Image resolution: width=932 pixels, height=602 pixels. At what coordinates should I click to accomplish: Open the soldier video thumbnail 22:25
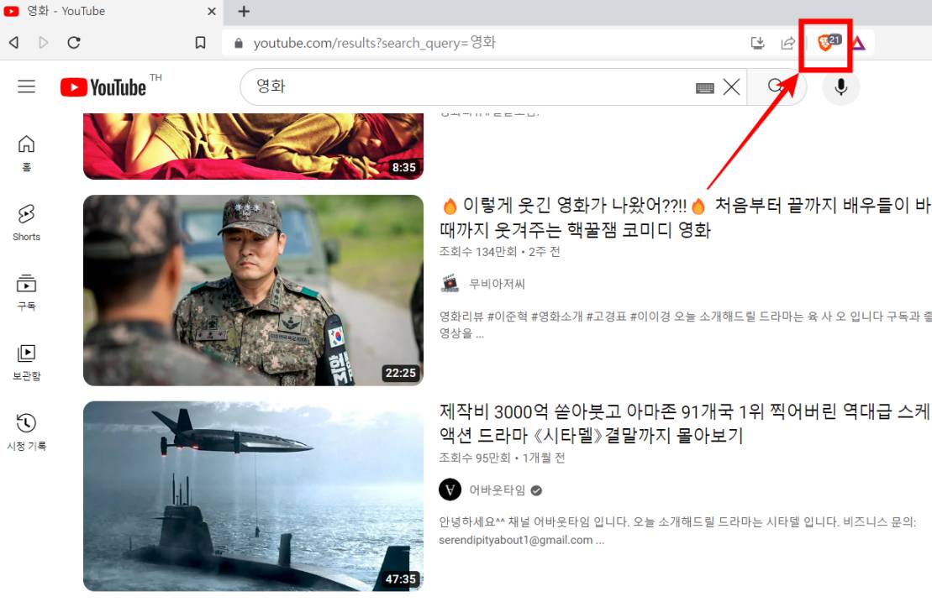click(253, 291)
